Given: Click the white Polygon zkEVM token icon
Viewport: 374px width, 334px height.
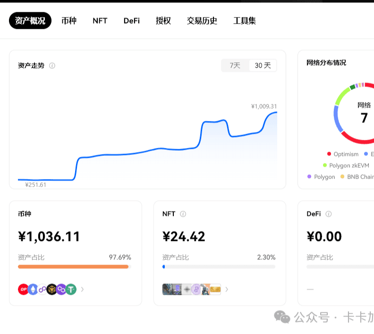Looking at the screenshot, I should [42, 290].
